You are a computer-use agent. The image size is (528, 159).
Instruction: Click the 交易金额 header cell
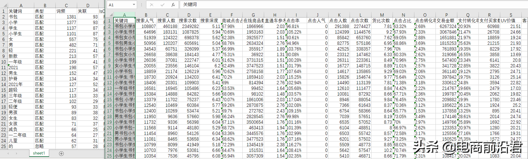(x=446, y=21)
